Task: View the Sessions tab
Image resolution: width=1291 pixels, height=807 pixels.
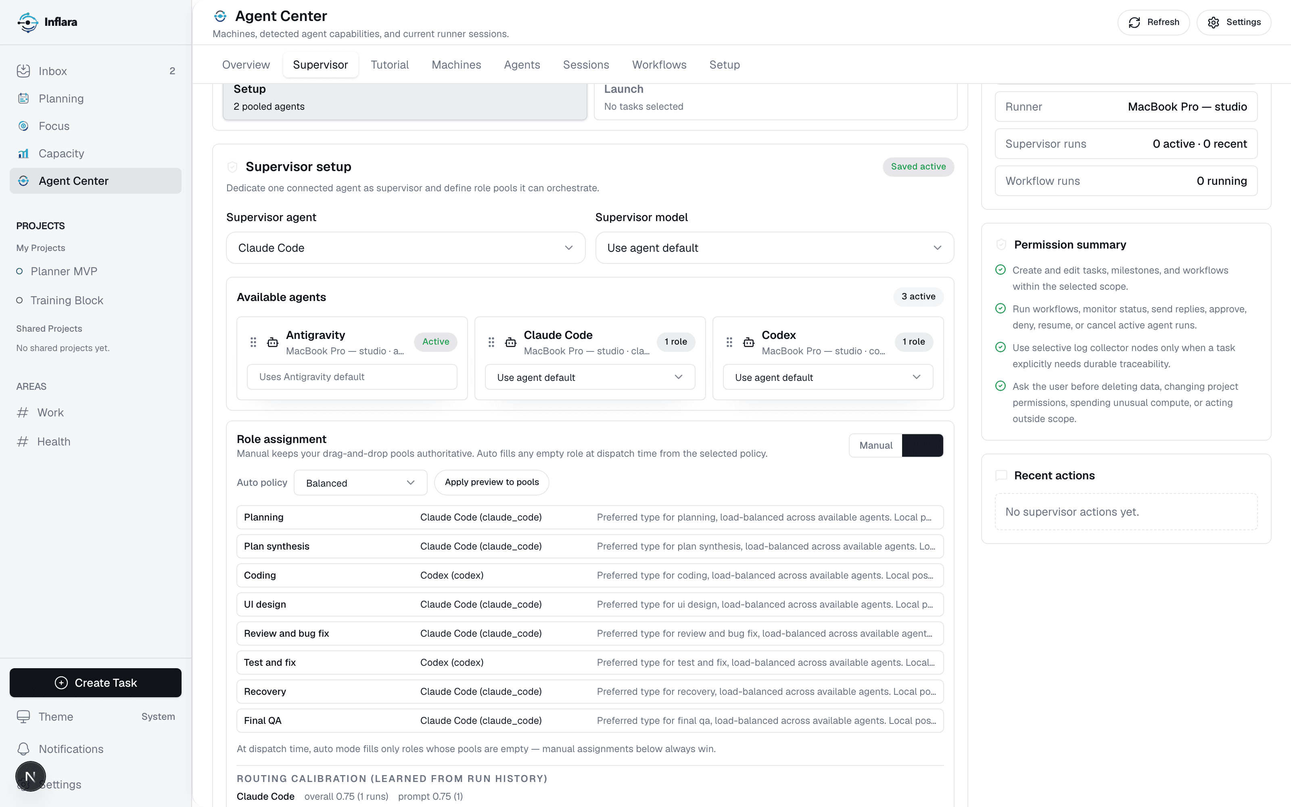Action: tap(586, 65)
